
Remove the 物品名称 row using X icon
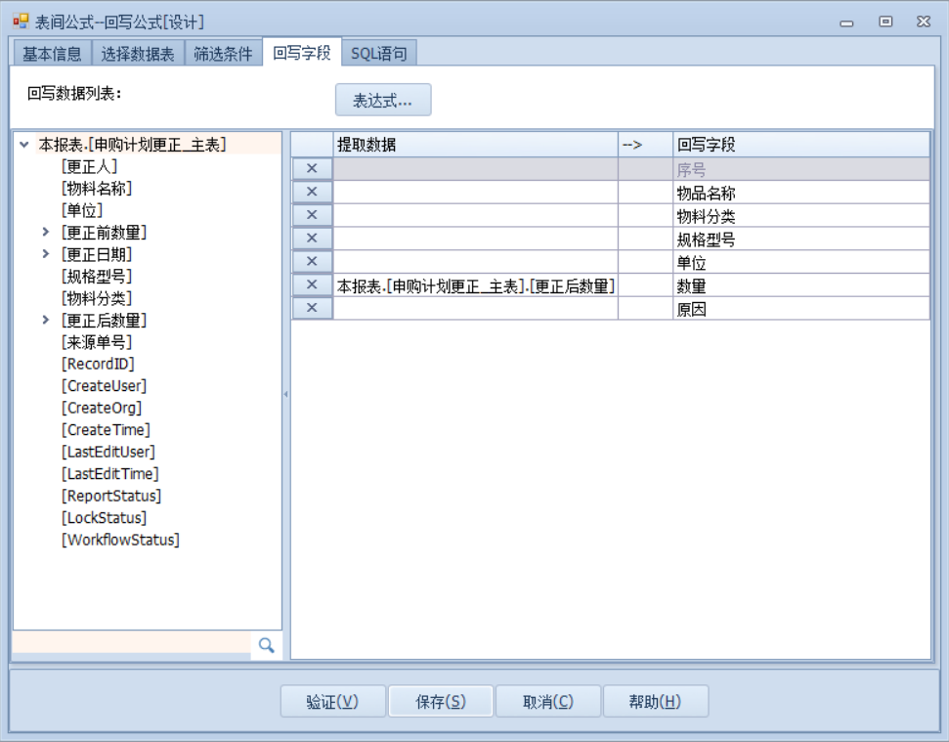click(312, 193)
